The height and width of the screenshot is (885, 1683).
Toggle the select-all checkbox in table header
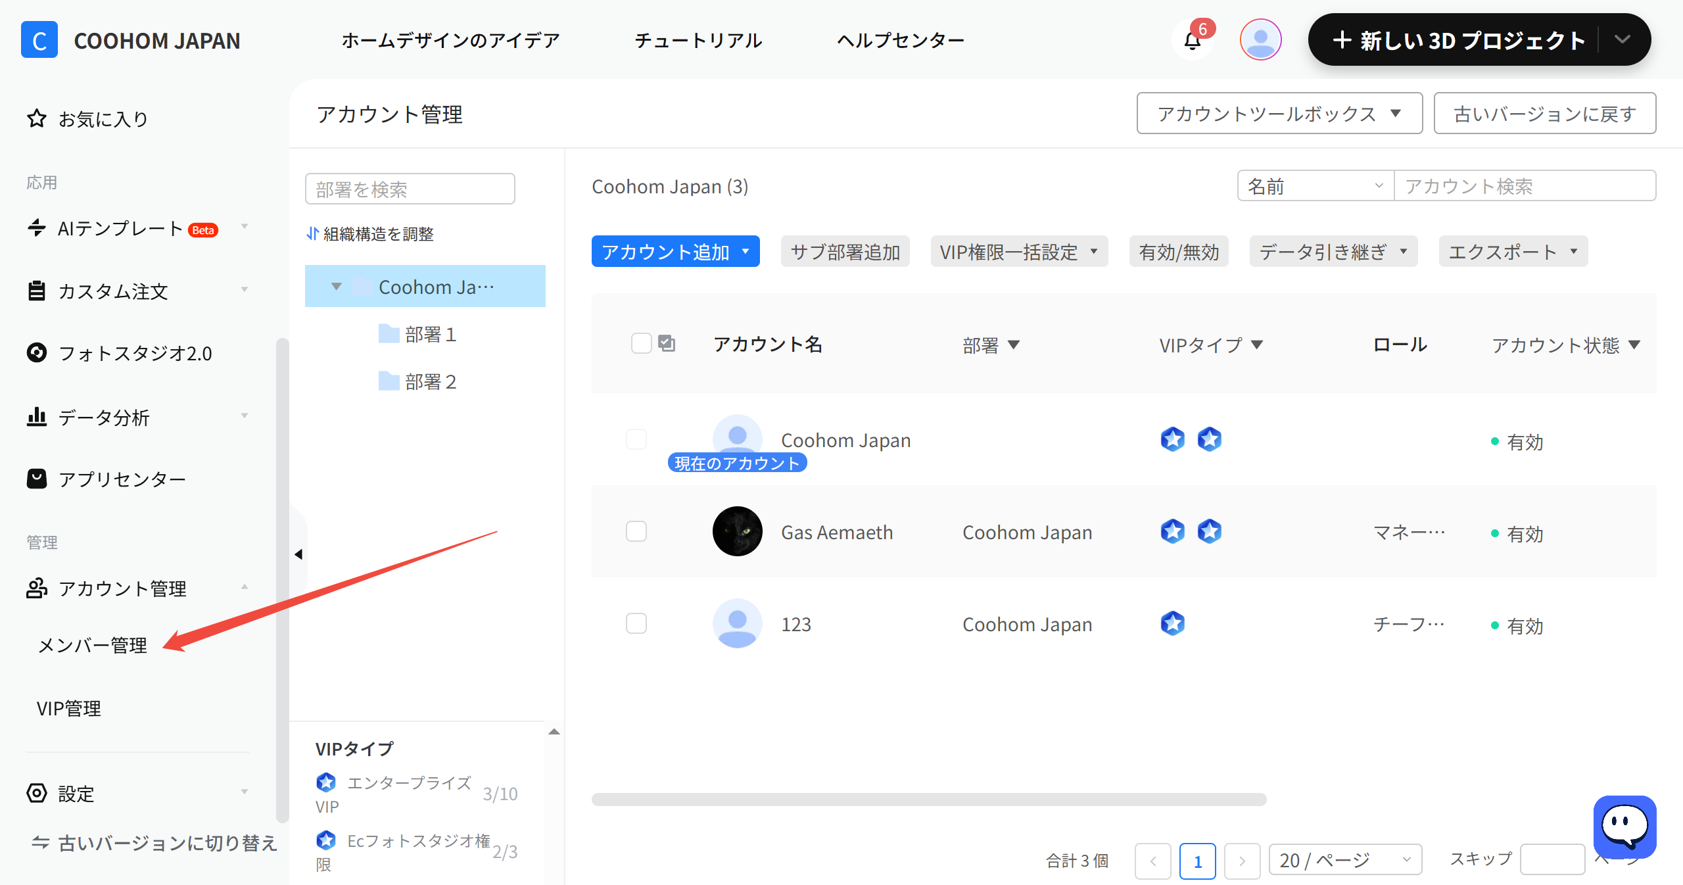[641, 343]
